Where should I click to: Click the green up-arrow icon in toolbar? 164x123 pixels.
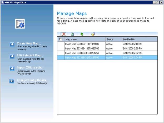click(82, 34)
